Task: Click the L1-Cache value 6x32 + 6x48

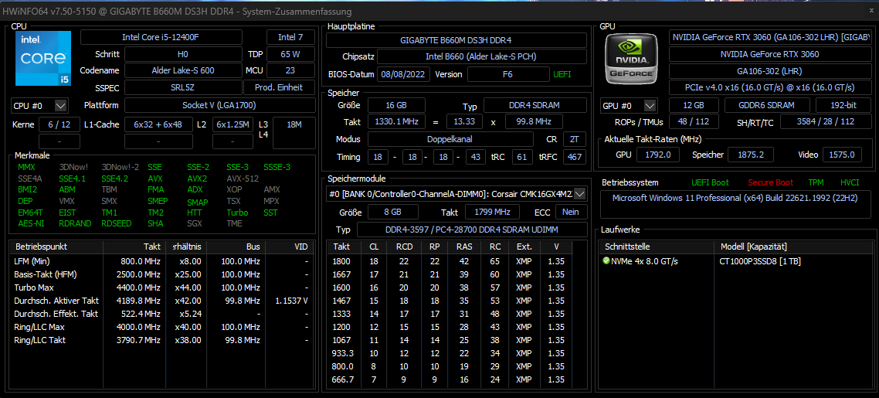Action: click(x=158, y=124)
